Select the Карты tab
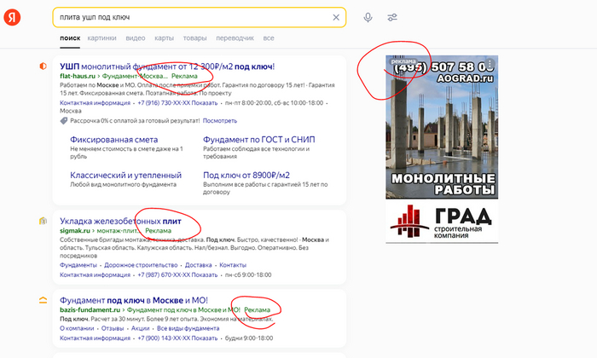Image resolution: width=597 pixels, height=358 pixels. tap(165, 38)
